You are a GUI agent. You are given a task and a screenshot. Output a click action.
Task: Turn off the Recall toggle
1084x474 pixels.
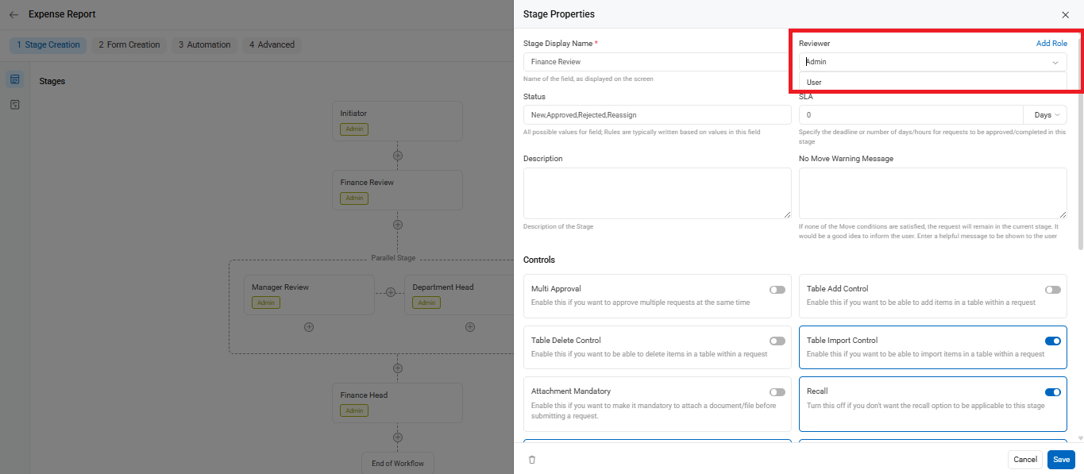point(1053,392)
